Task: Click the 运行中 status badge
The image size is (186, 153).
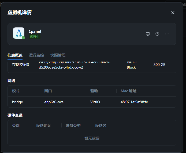Action: pos(35,37)
